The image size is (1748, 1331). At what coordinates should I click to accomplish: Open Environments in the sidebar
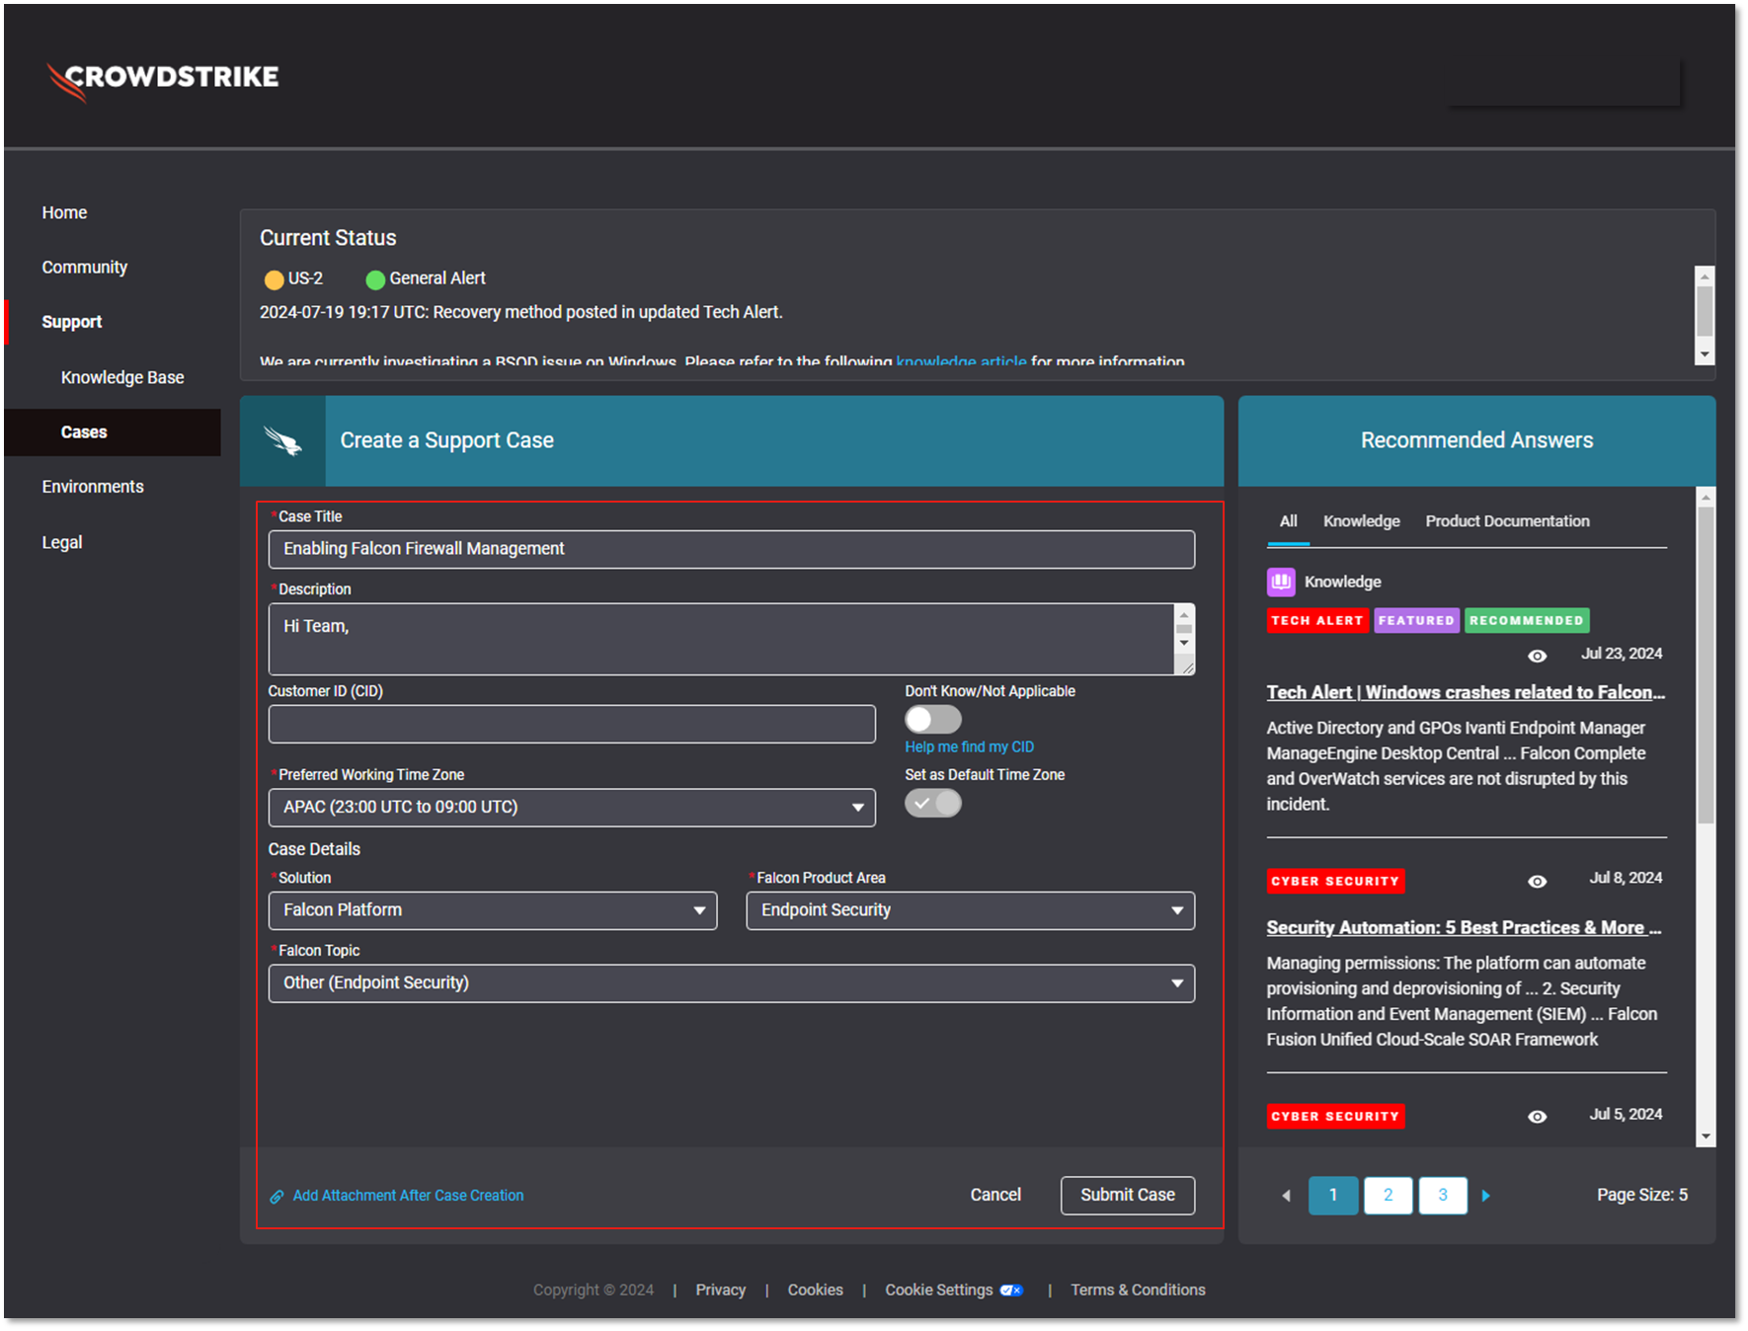click(x=93, y=487)
